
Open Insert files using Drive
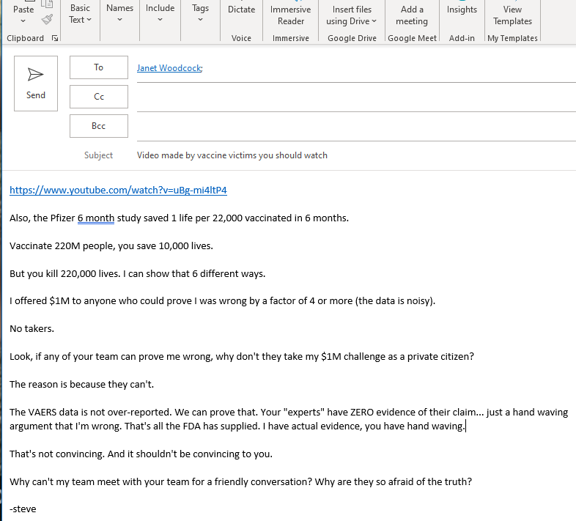(352, 15)
